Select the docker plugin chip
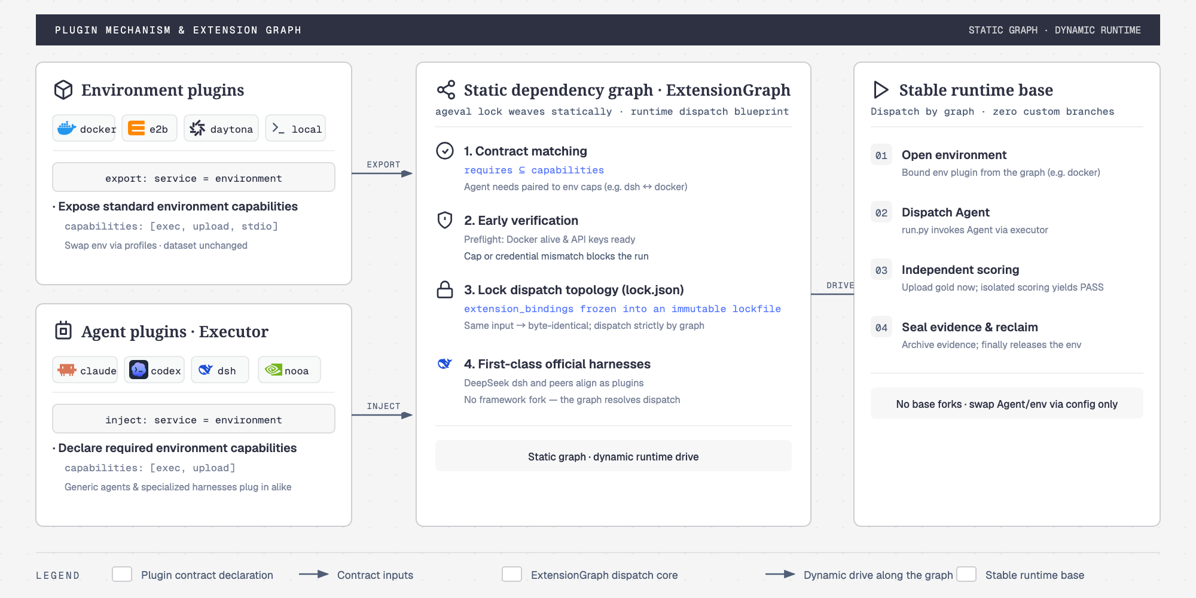The image size is (1196, 598). point(84,128)
